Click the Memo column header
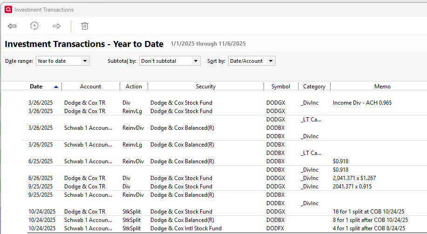 382,87
